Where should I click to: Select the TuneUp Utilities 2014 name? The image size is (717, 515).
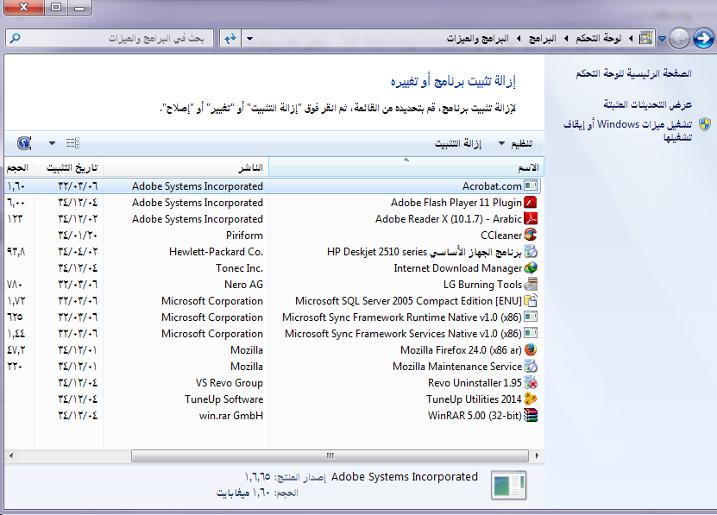pos(474,399)
